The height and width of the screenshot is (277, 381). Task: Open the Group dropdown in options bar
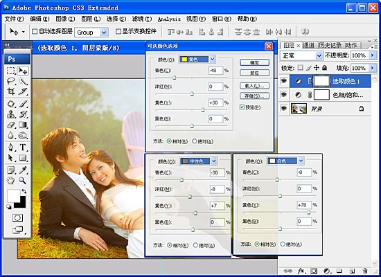click(91, 33)
